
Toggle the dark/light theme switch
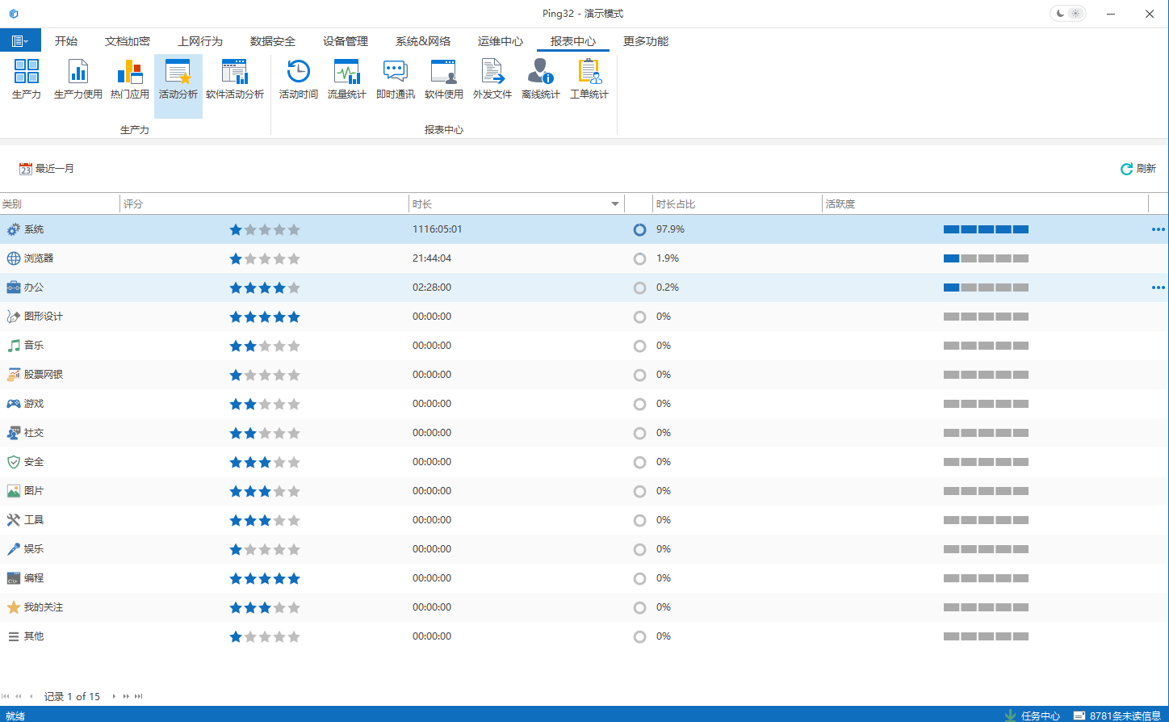[1067, 14]
